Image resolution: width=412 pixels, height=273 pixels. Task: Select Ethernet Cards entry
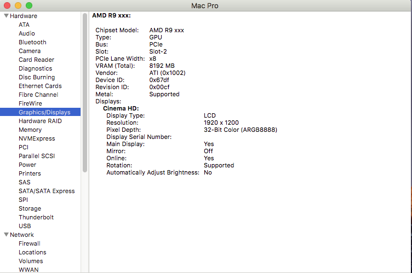click(40, 86)
